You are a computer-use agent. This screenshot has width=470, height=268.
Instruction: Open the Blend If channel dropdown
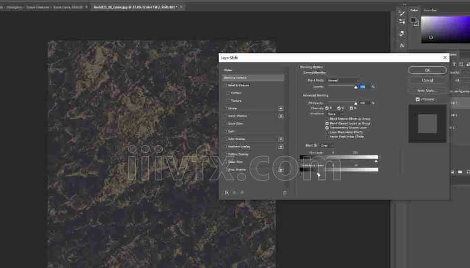tap(327, 146)
